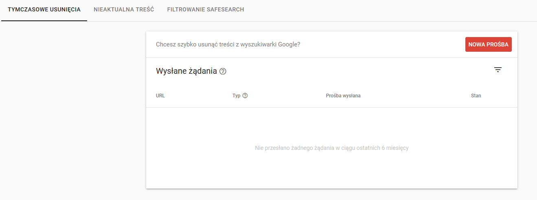
Task: Click blank header space between Prośba wysłana and Stan
Action: [415, 96]
